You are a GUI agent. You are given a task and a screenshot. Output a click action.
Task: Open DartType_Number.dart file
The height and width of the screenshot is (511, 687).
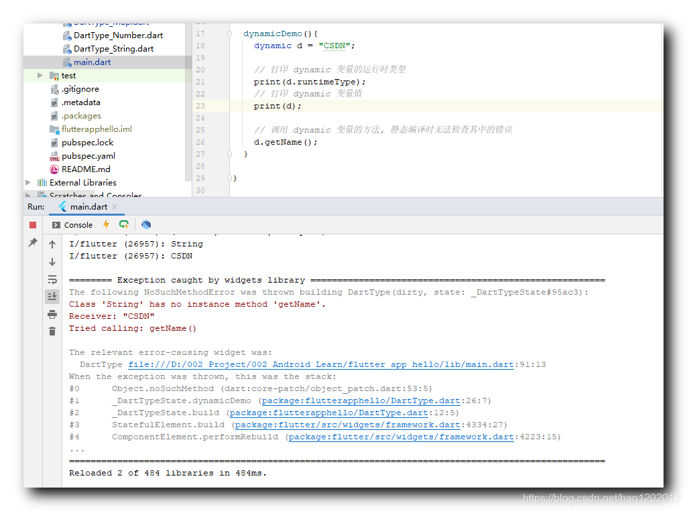118,35
